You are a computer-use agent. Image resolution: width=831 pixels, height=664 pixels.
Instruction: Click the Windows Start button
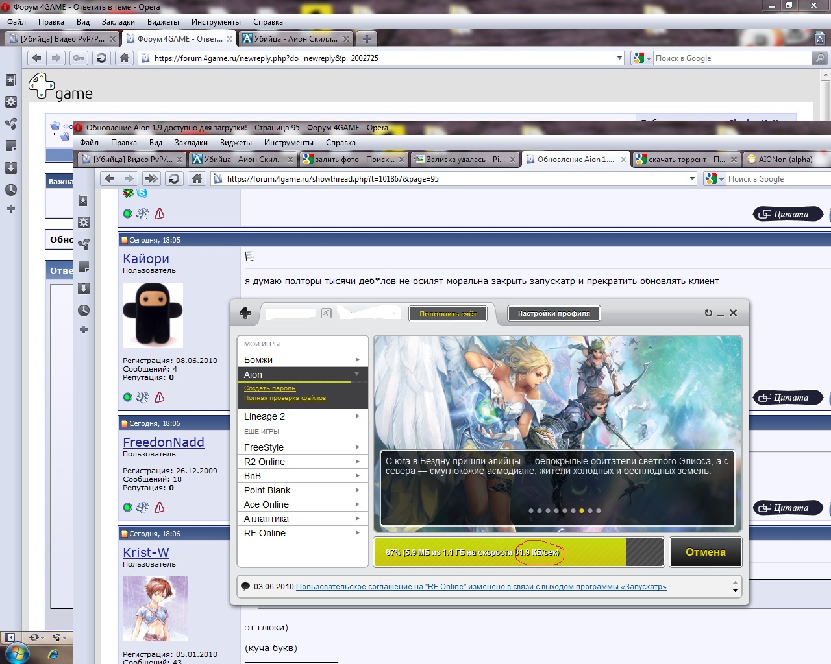click(x=17, y=654)
